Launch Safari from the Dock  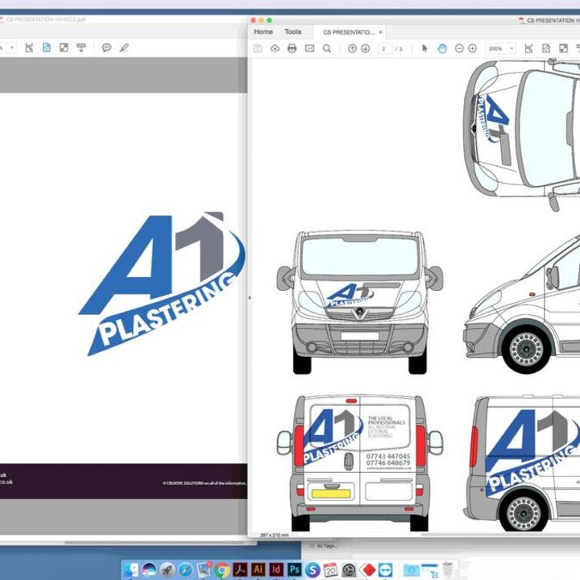[x=185, y=570]
